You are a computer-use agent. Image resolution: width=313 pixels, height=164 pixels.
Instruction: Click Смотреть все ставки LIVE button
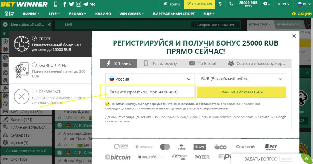coord(215,25)
